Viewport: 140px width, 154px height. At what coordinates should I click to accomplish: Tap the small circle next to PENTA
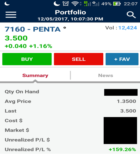pos(65,28)
